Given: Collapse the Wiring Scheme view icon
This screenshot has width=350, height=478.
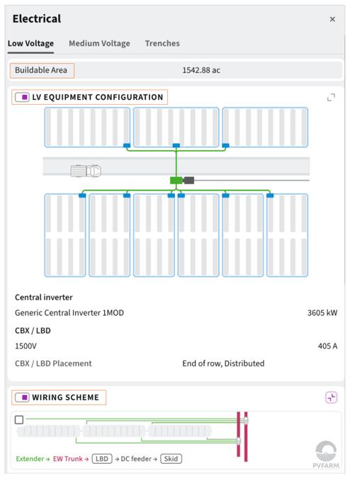Looking at the screenshot, I should click(x=332, y=397).
